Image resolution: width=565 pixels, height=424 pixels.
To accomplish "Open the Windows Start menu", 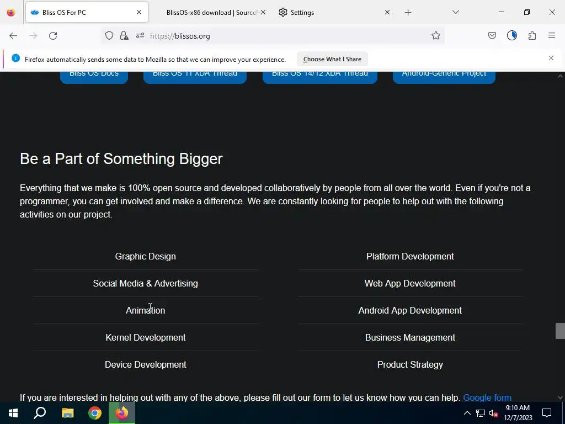I will 13,413.
